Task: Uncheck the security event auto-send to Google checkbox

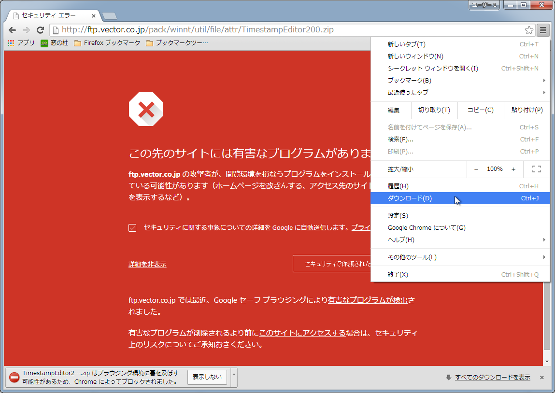Action: click(132, 227)
